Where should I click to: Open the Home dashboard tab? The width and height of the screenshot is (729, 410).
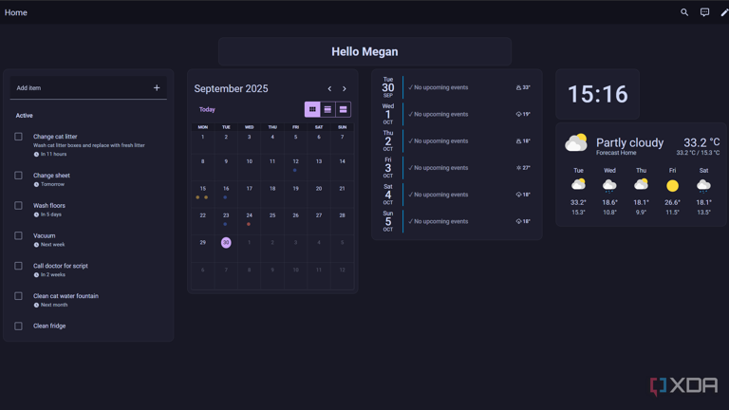click(16, 12)
